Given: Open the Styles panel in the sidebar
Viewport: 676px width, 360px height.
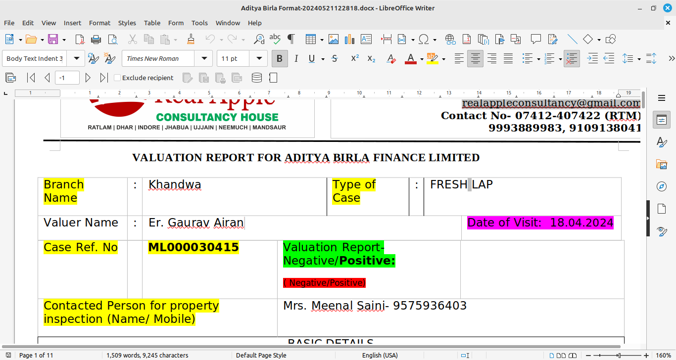Looking at the screenshot, I should coord(662,142).
